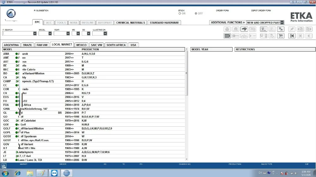This screenshot has width=316, height=177.
Task: Expand Additional Functions menu
Action: [x=228, y=22]
